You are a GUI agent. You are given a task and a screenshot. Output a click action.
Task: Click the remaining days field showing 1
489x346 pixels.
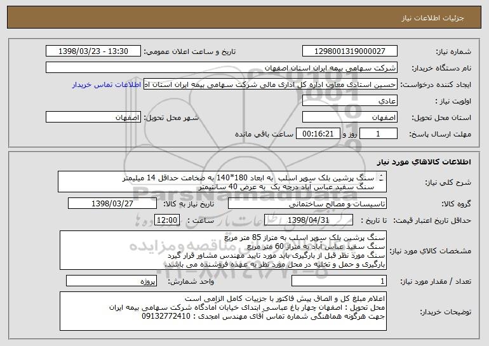point(378,134)
